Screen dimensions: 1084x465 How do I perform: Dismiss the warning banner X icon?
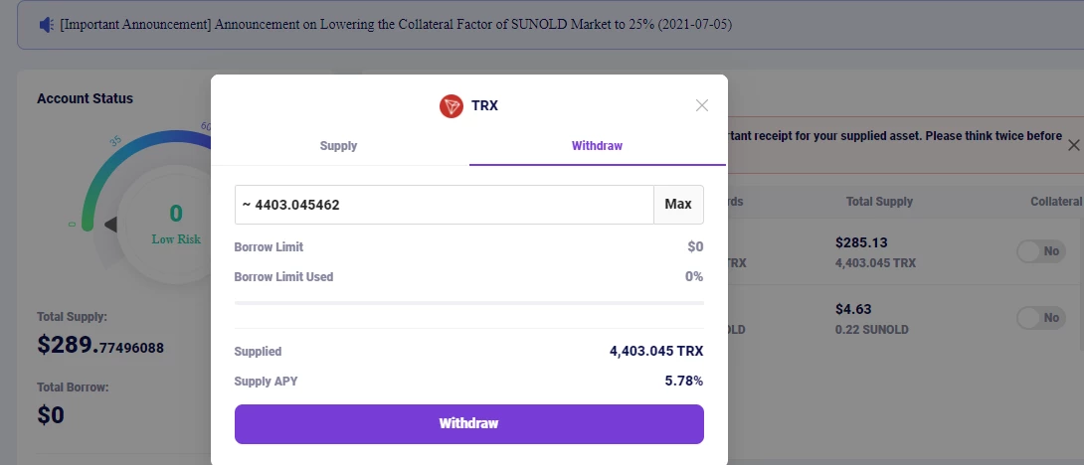tap(1073, 145)
